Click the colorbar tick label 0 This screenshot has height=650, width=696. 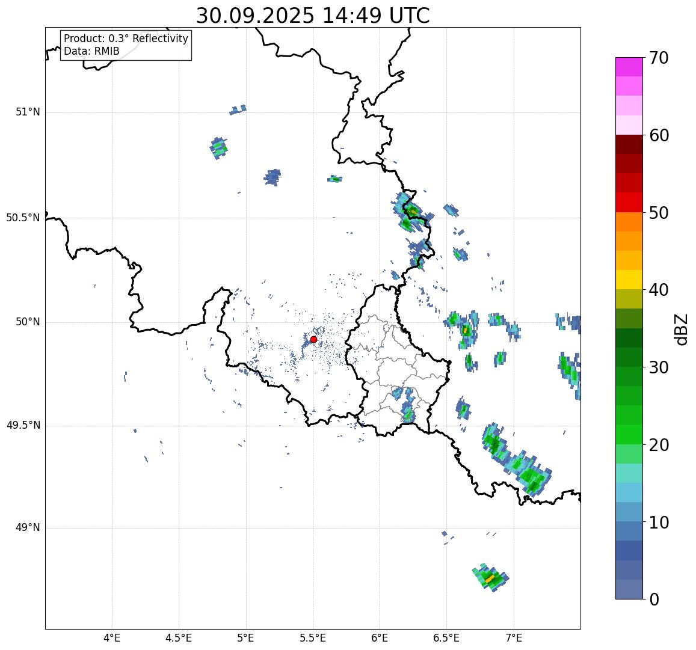pyautogui.click(x=654, y=599)
